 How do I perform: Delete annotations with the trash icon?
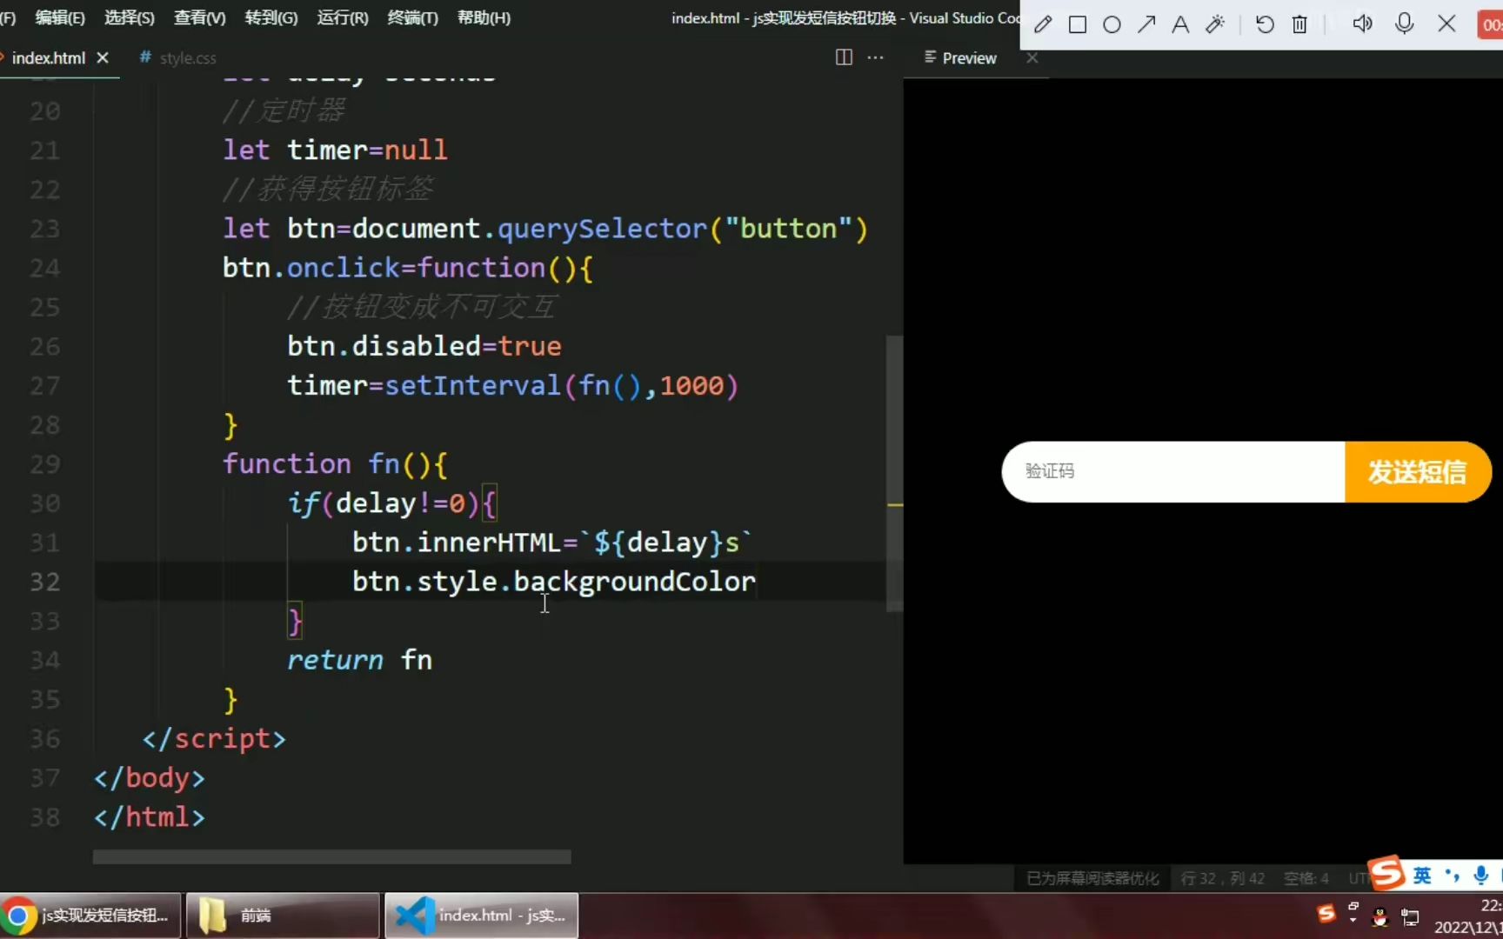pyautogui.click(x=1299, y=24)
